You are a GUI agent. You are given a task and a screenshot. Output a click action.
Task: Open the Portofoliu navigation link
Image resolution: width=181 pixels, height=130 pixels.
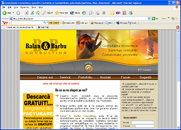(x=85, y=77)
